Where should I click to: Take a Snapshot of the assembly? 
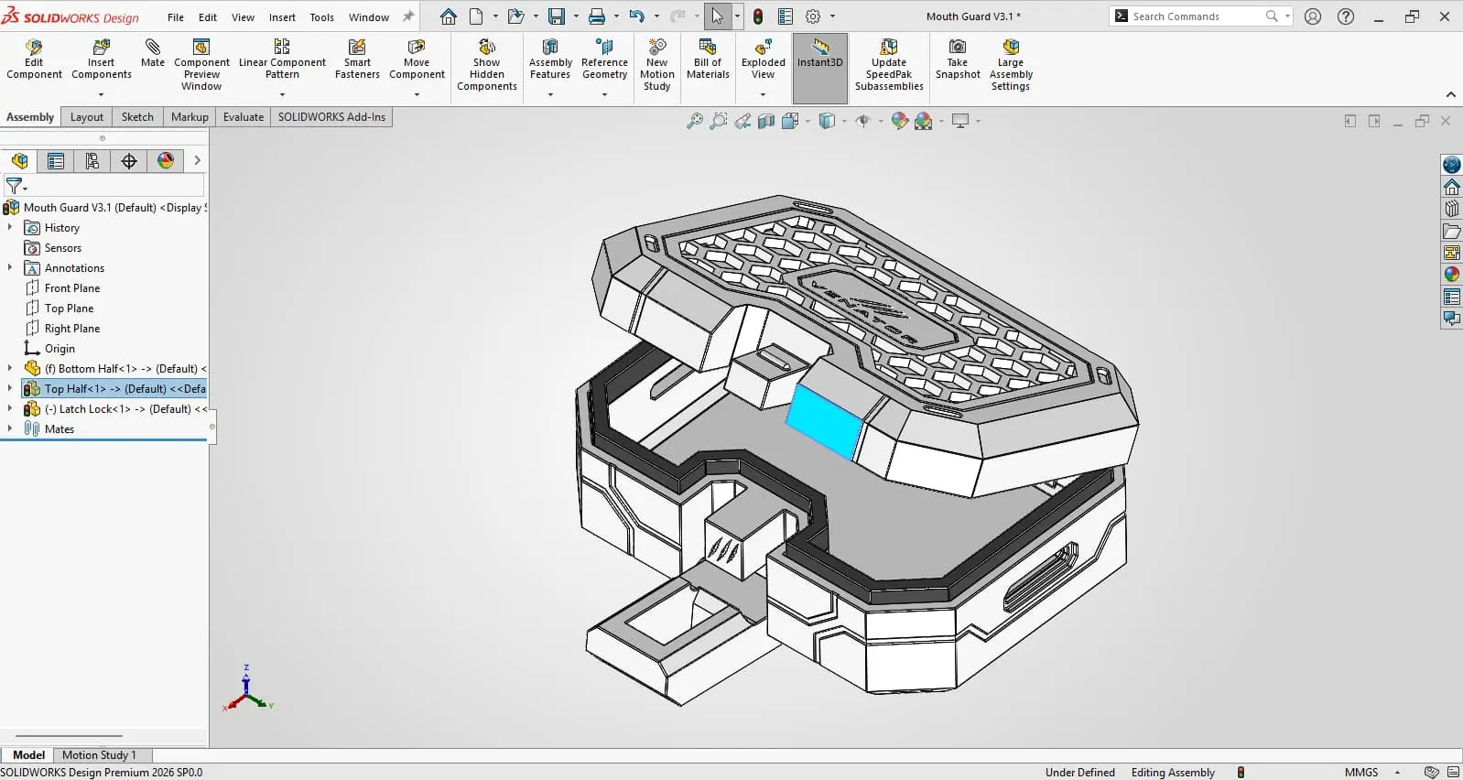click(x=958, y=60)
